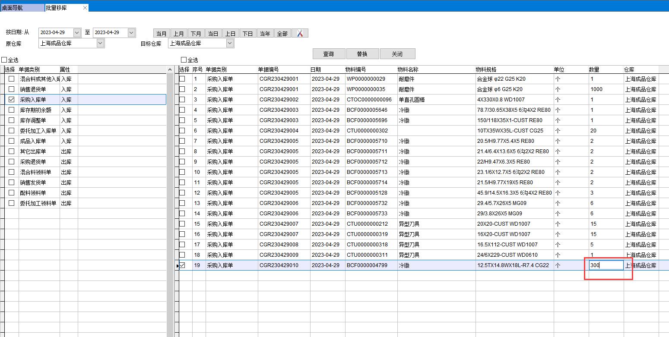Set date range with 当月 button
This screenshot has height=337, width=669.
[x=162, y=34]
